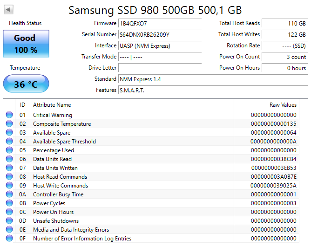The image size is (311, 246).
Task: Click the status icon beside Composite Temperature
Action: (x=9, y=124)
